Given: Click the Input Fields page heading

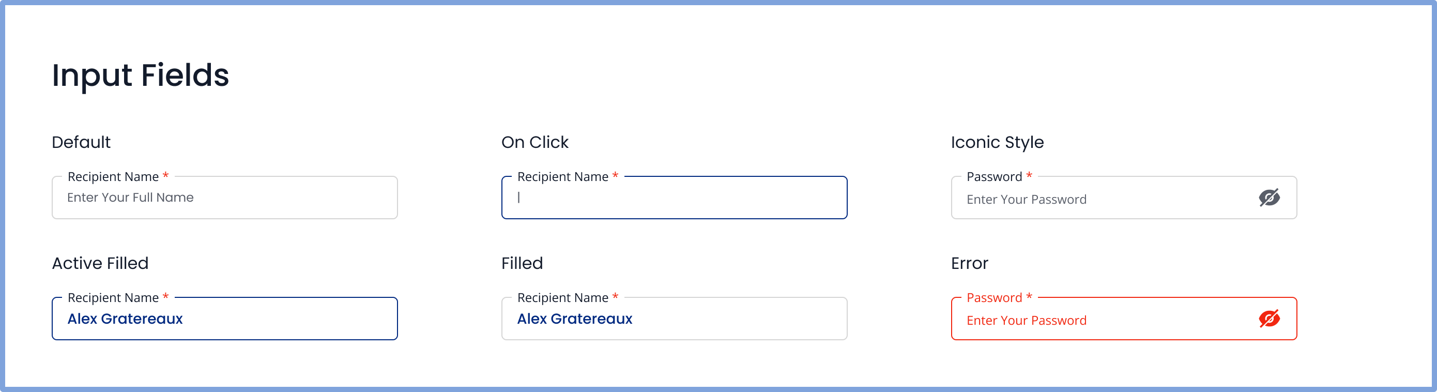Looking at the screenshot, I should (140, 76).
